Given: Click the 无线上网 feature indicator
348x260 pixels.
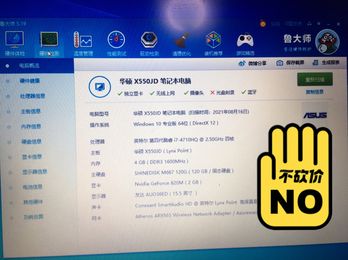Looking at the screenshot, I should pyautogui.click(x=162, y=93).
